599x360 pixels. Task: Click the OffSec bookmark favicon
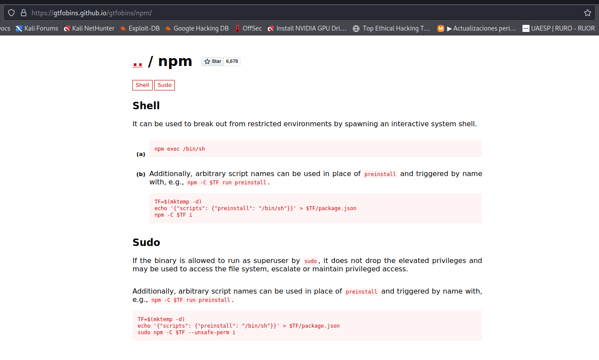(237, 28)
